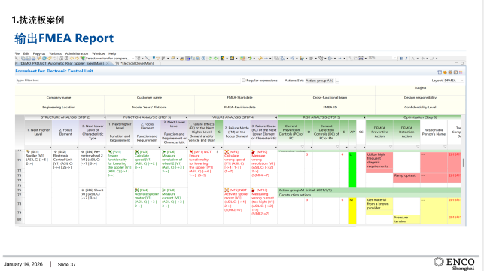Select Utilize high frequent diagnosis requirements cell
The width and height of the screenshot is (484, 271).
pos(379,160)
